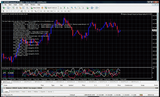Switch to EURGBPm,H1 chart tab
Screen dimensions: 160x97
tap(93, 82)
